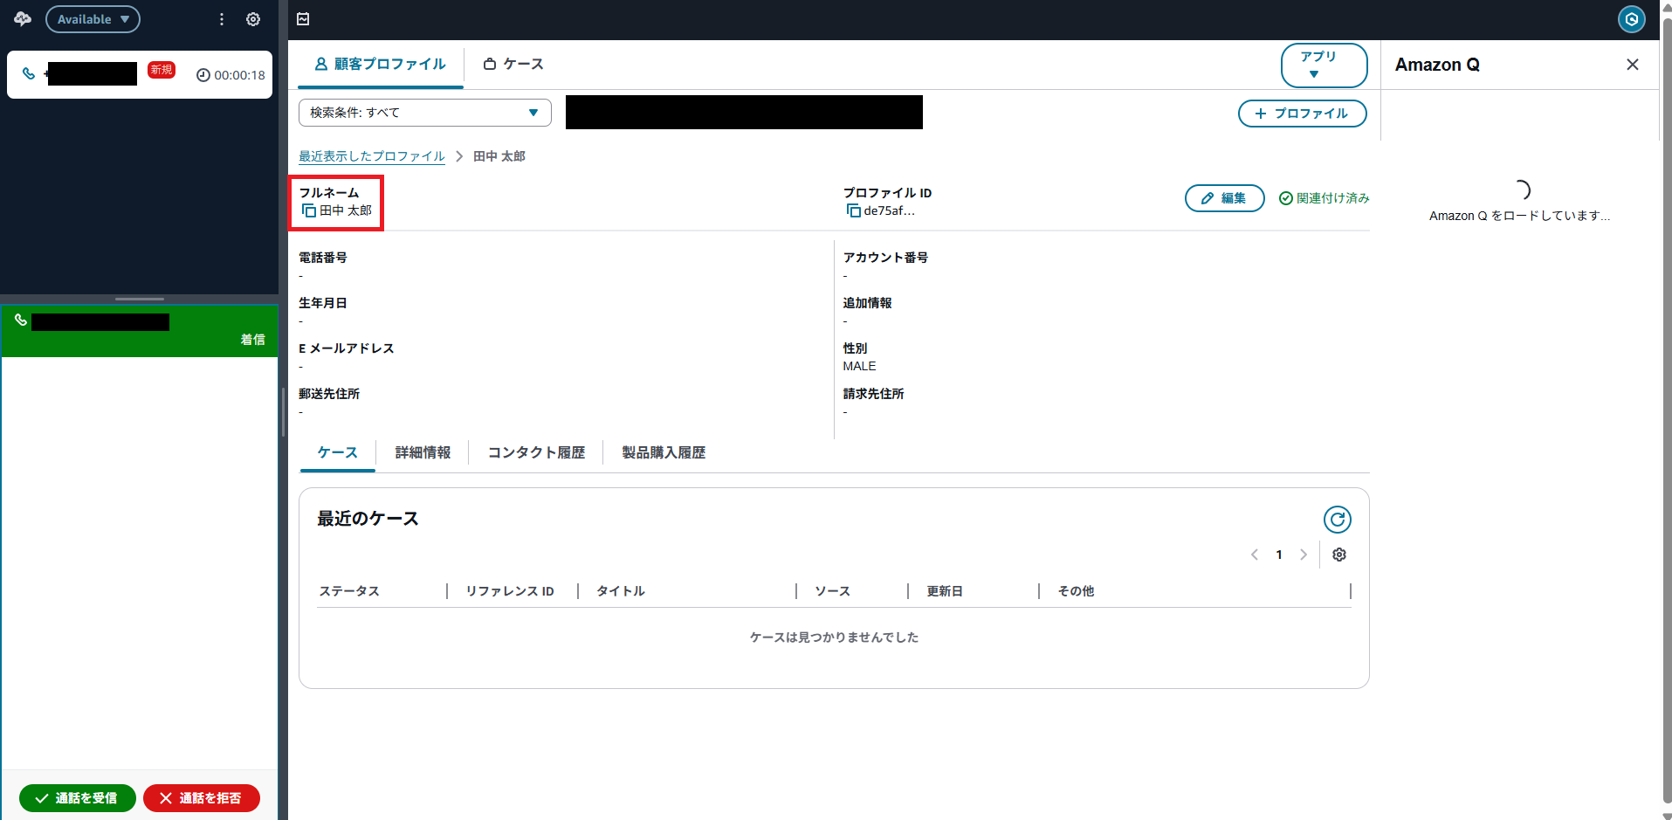
Task: Click the 編集 edit profile button
Action: (1224, 198)
